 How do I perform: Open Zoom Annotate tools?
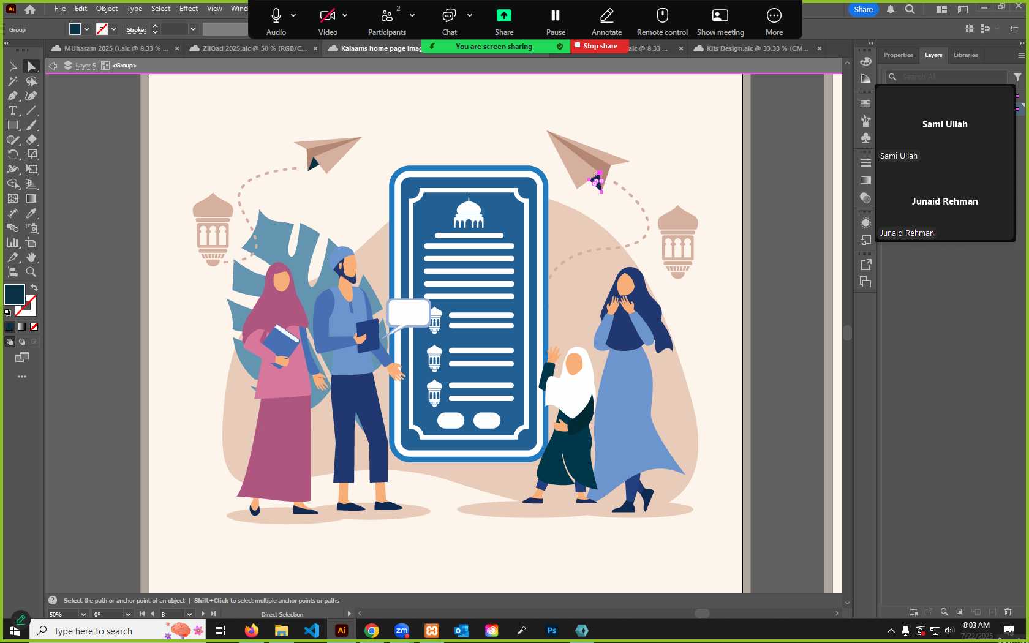tap(607, 21)
